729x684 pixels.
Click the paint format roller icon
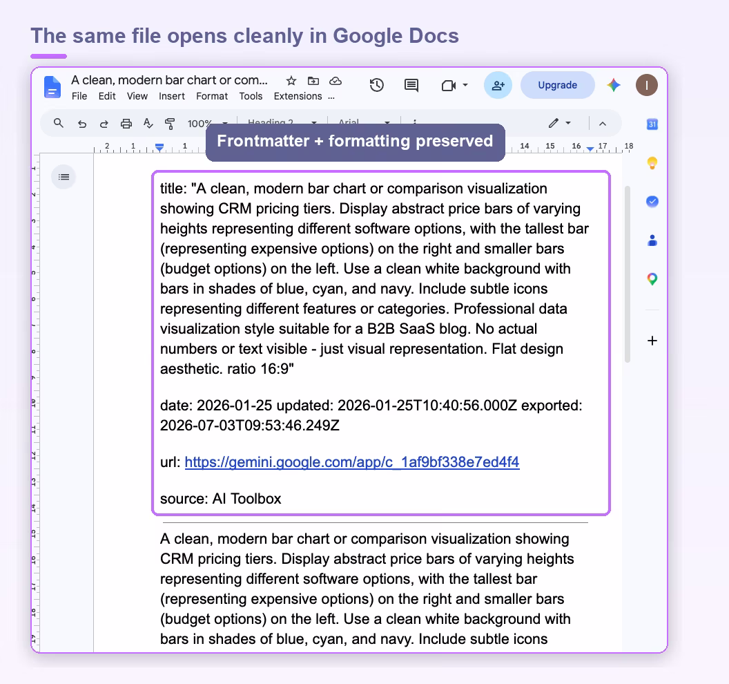170,124
